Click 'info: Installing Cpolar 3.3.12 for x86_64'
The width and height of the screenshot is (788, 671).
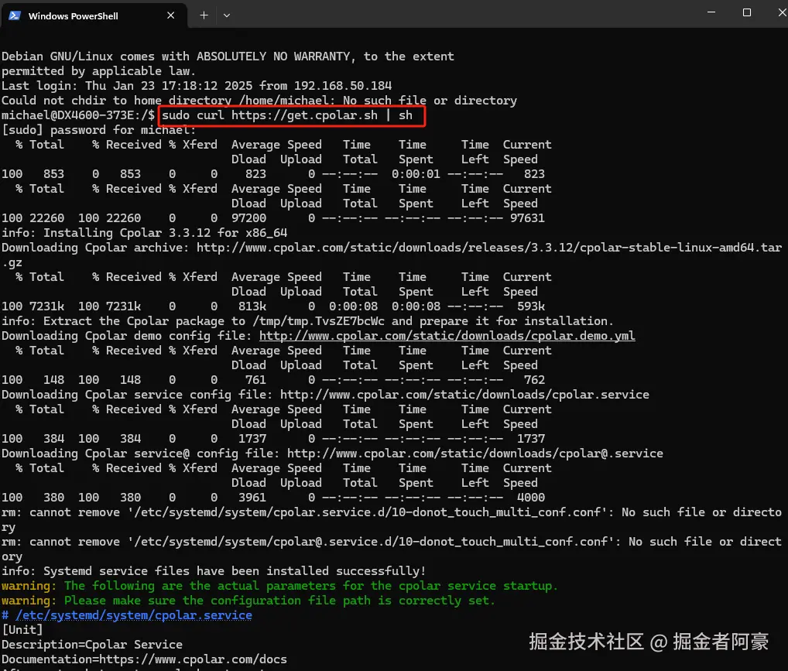tap(144, 233)
